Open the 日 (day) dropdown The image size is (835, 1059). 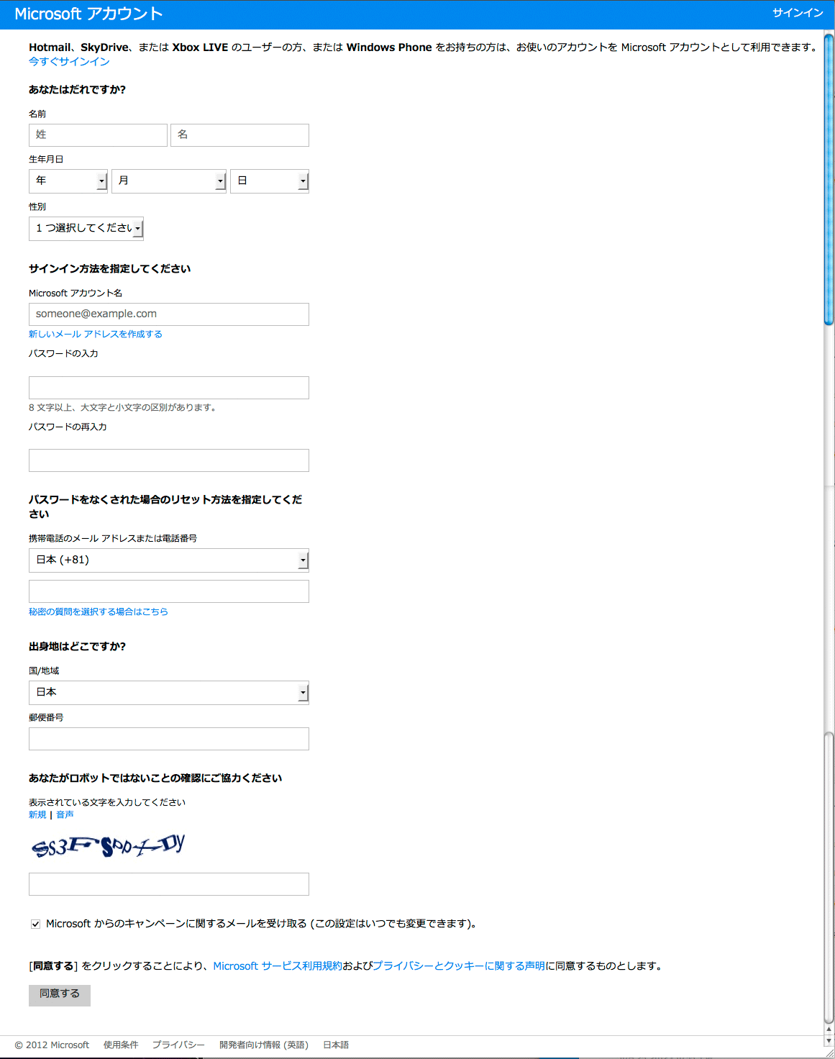point(270,181)
